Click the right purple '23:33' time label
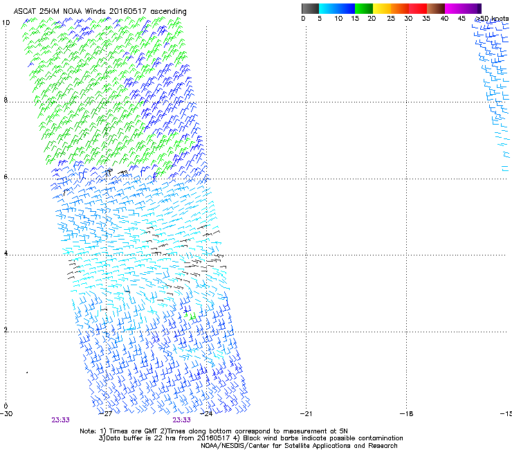 [x=181, y=420]
